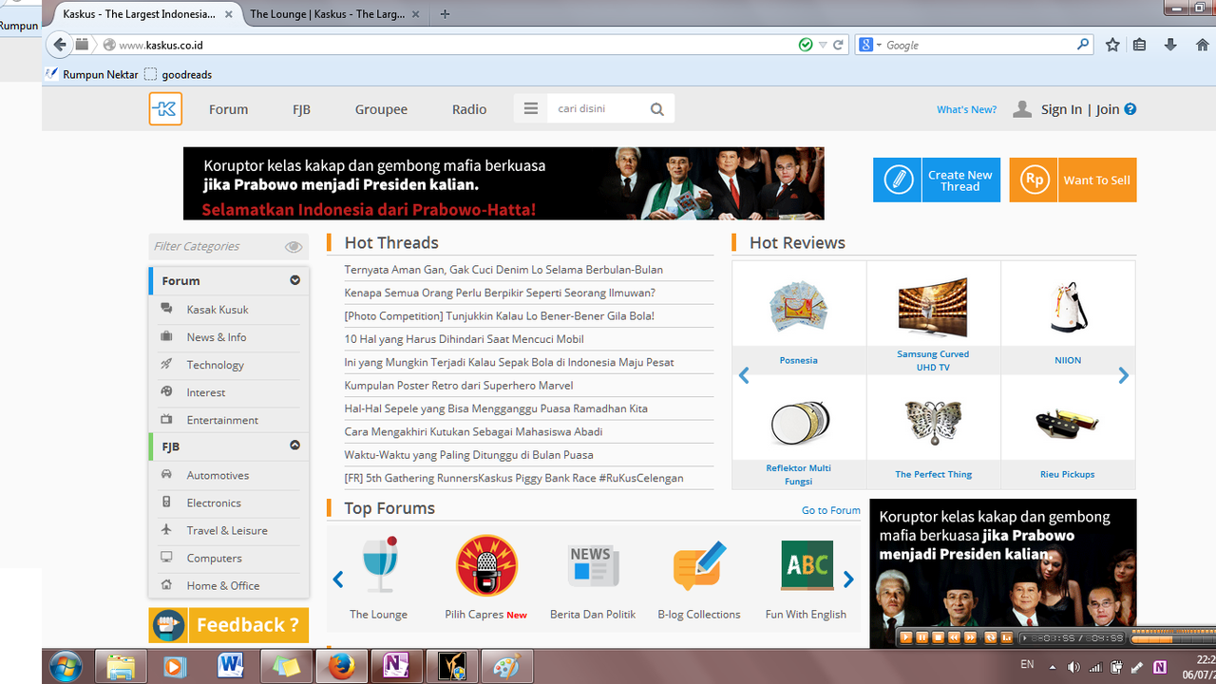Open the Forum menu in header
This screenshot has width=1216, height=684.
point(228,109)
